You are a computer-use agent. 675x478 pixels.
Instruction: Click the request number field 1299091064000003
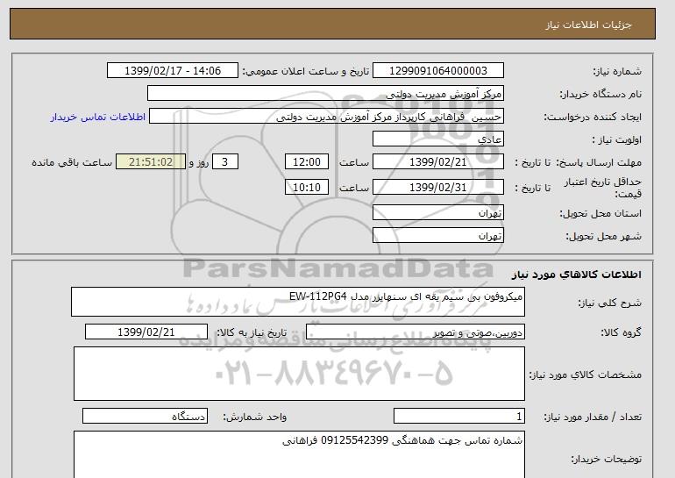[x=437, y=71]
